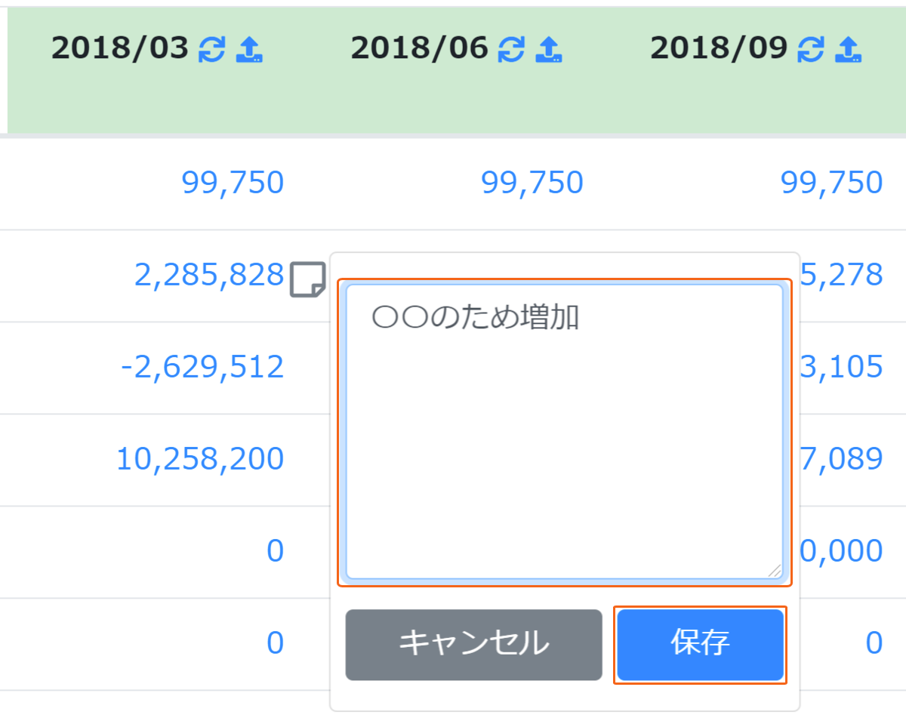Click the refresh icon beside 2018/09
Image resolution: width=906 pixels, height=721 pixels.
pos(811,50)
